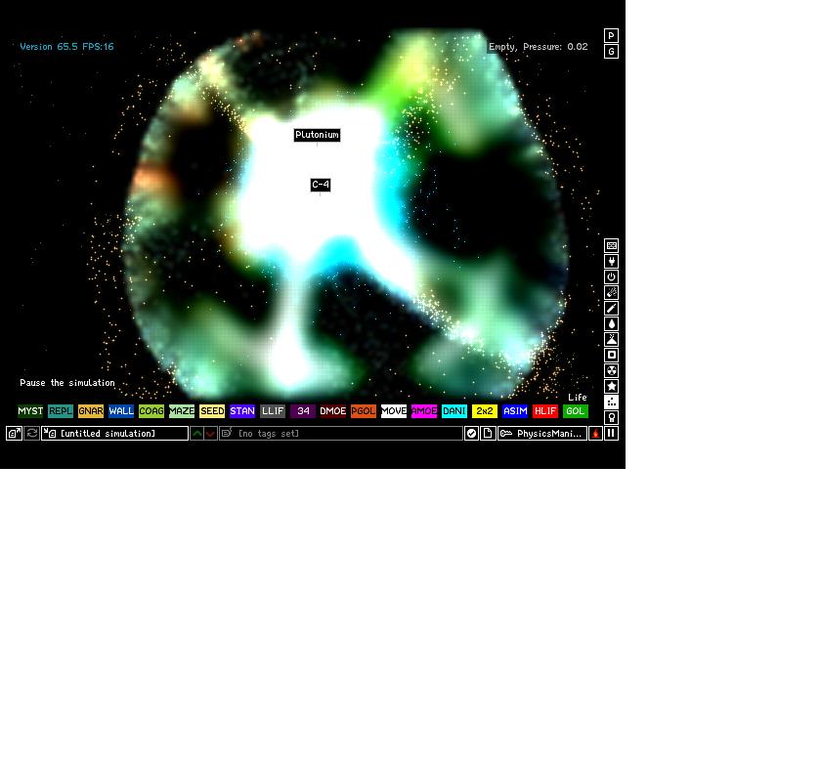
Task: Pause the simulation with the pause button
Action: (611, 434)
